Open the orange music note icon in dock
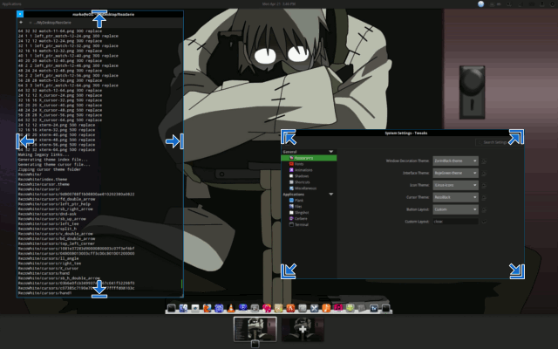The image size is (558, 349). [326, 308]
